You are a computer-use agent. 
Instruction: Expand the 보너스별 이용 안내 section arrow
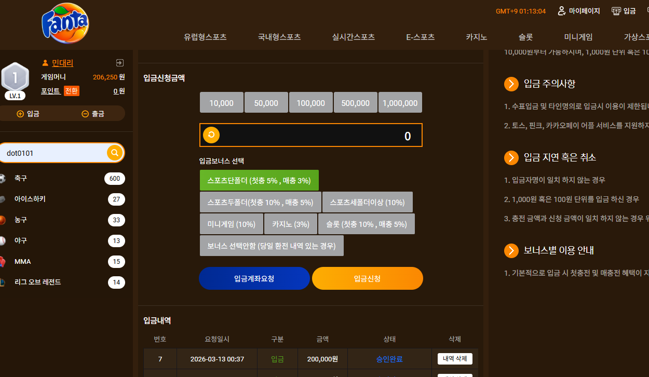click(x=511, y=250)
